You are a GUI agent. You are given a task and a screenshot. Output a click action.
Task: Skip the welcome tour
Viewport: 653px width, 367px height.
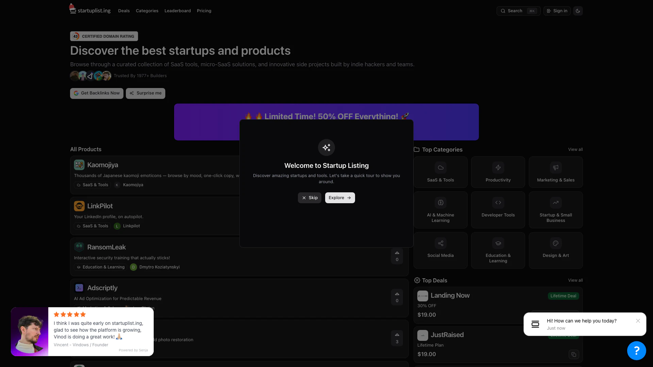(309, 198)
